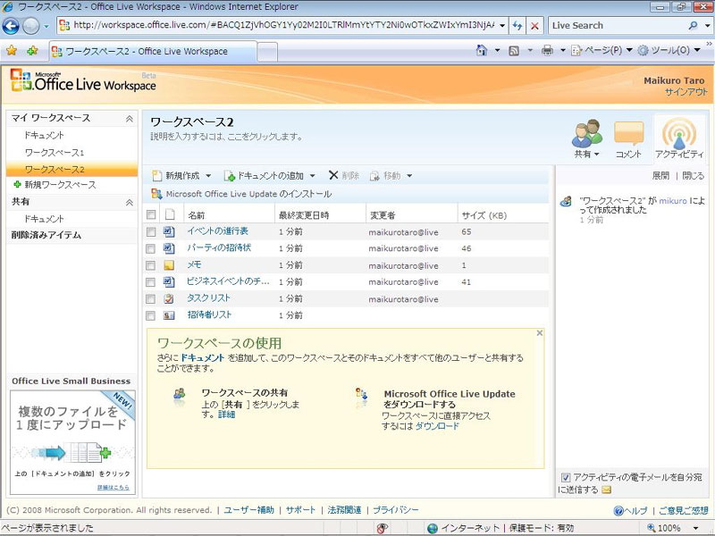715x536 pixels.
Task: Select ドキュメント under マイ ワークスペース
Action: point(44,136)
